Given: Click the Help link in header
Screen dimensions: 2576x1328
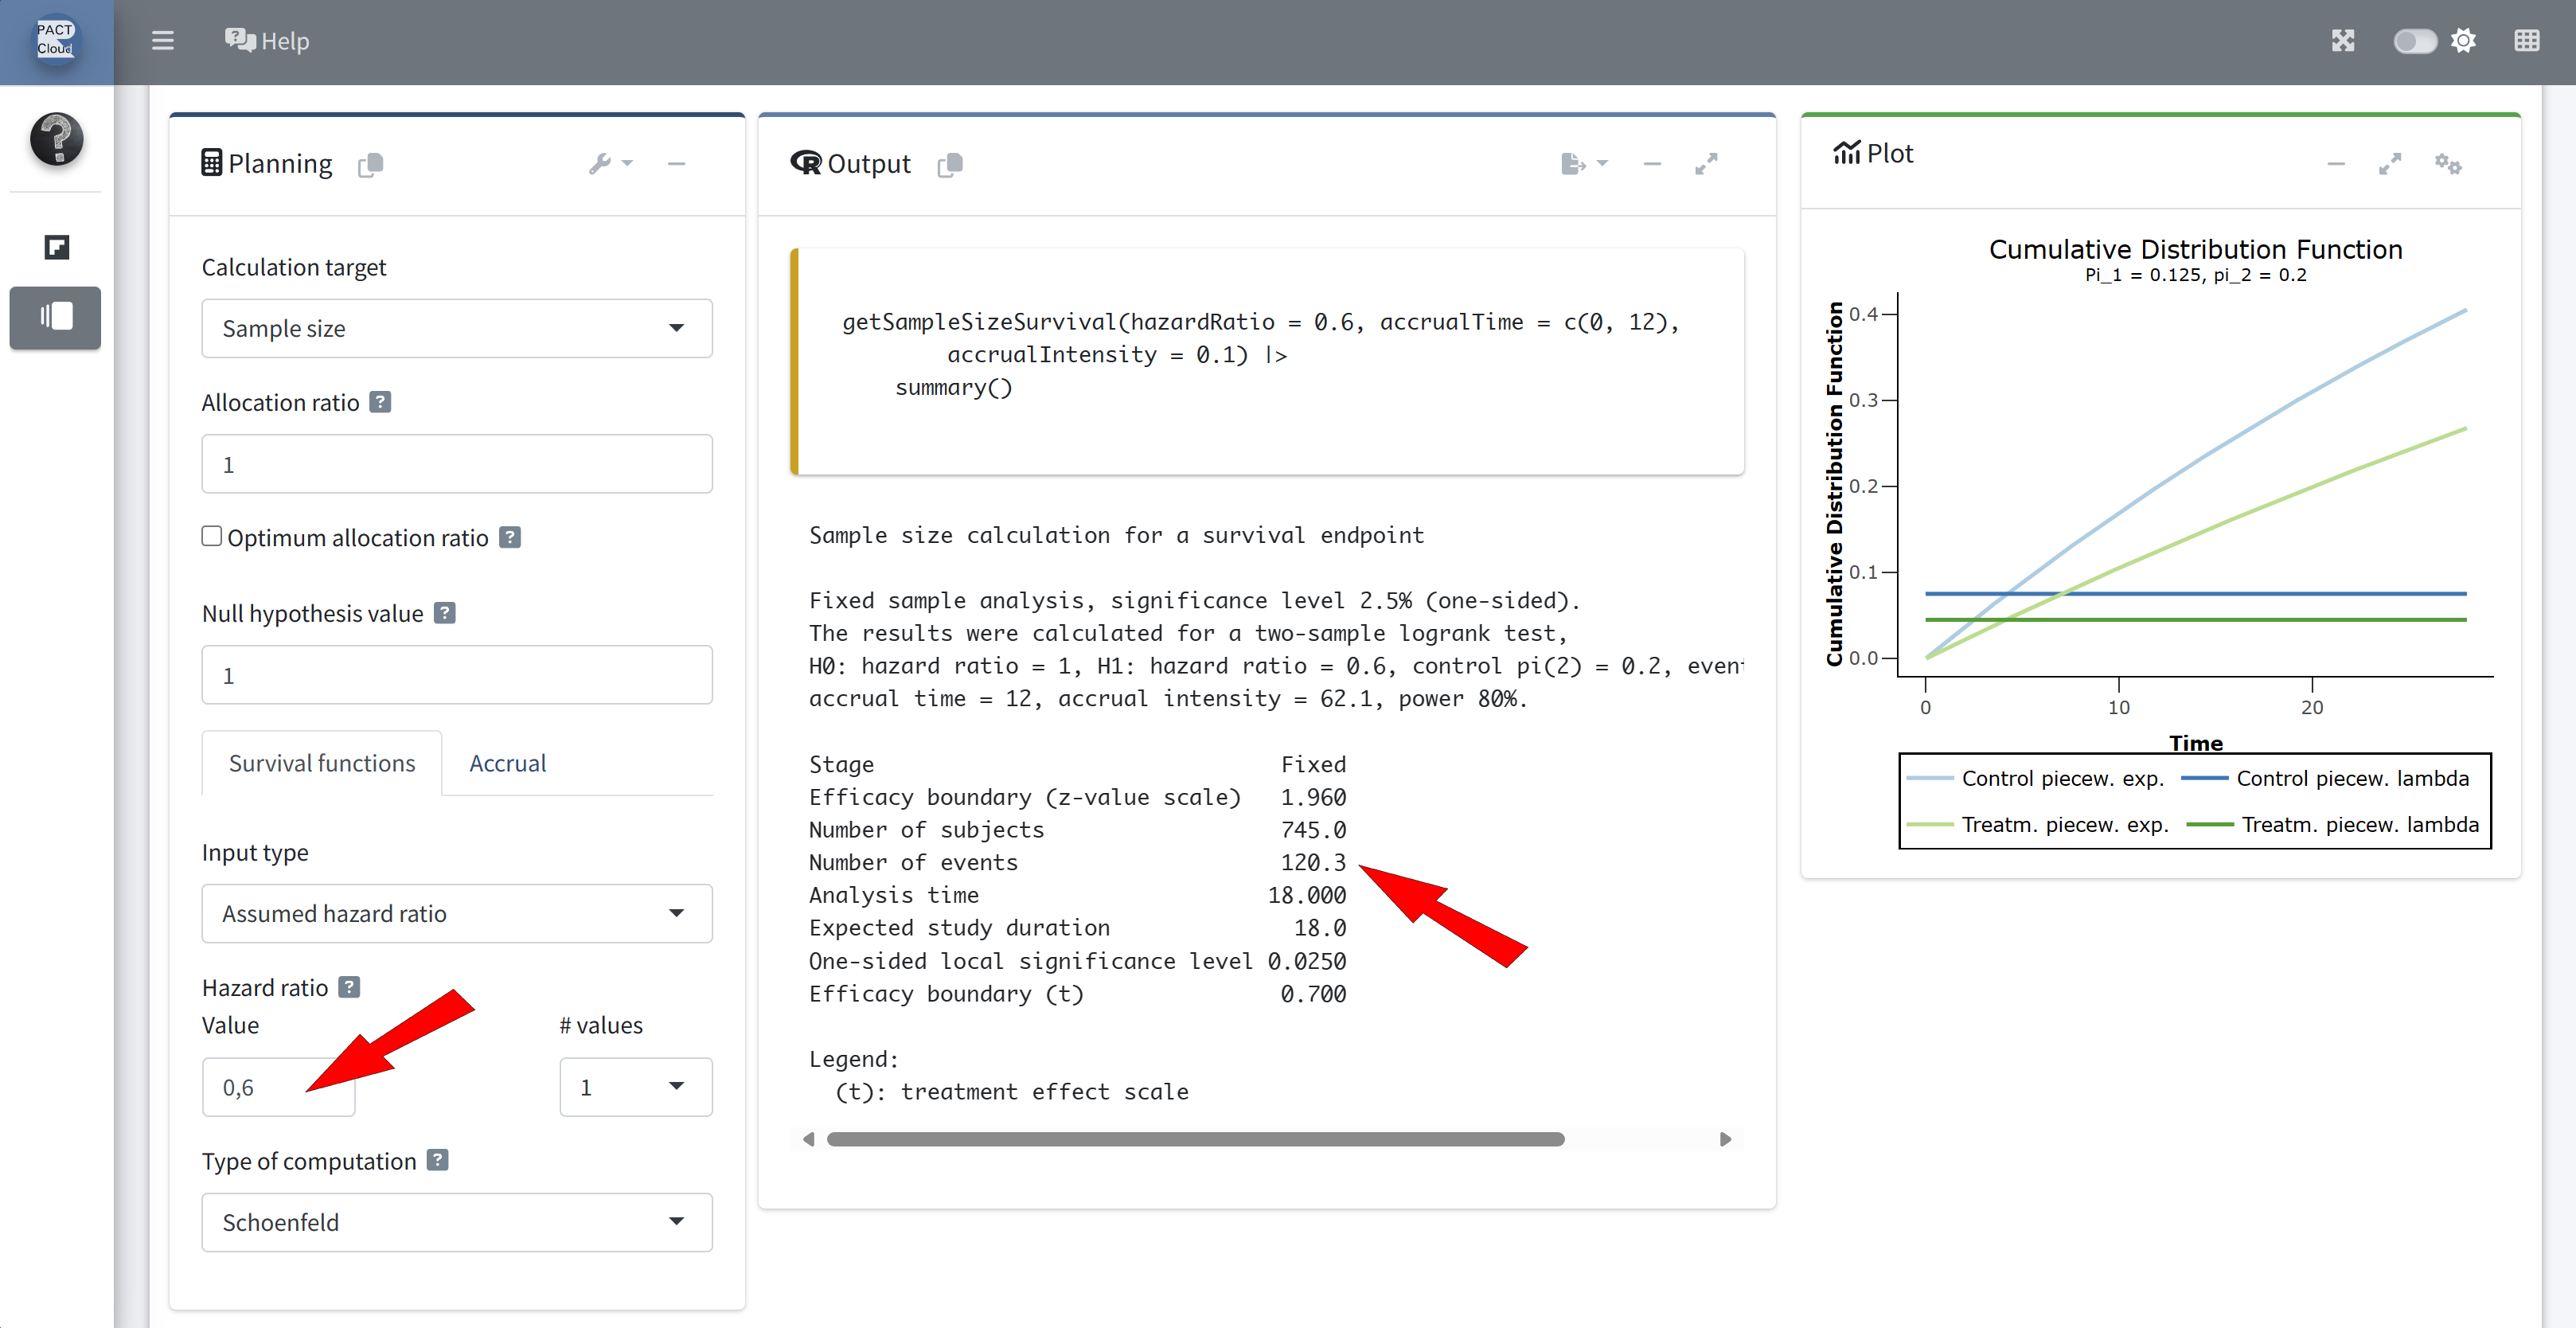Looking at the screenshot, I should point(267,41).
